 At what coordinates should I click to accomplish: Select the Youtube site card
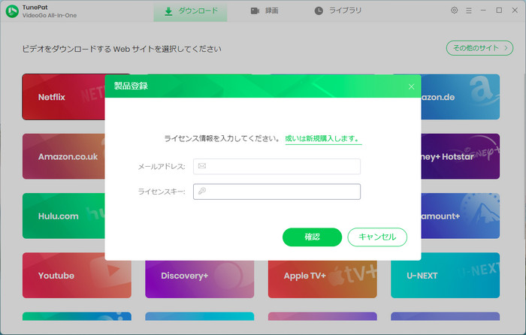pyautogui.click(x=77, y=276)
